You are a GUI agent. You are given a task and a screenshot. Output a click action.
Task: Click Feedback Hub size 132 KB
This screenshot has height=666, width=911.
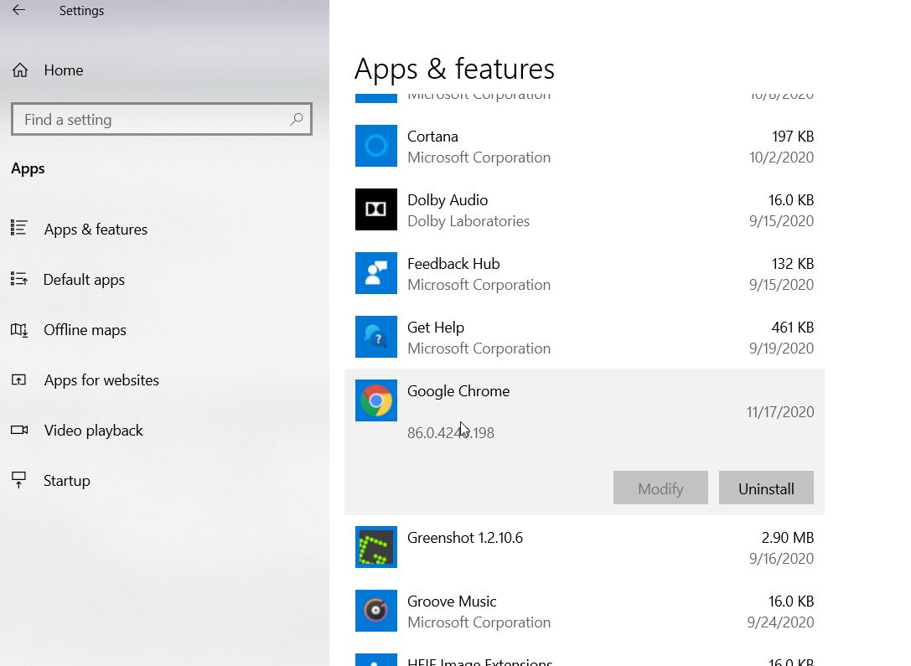(x=793, y=264)
